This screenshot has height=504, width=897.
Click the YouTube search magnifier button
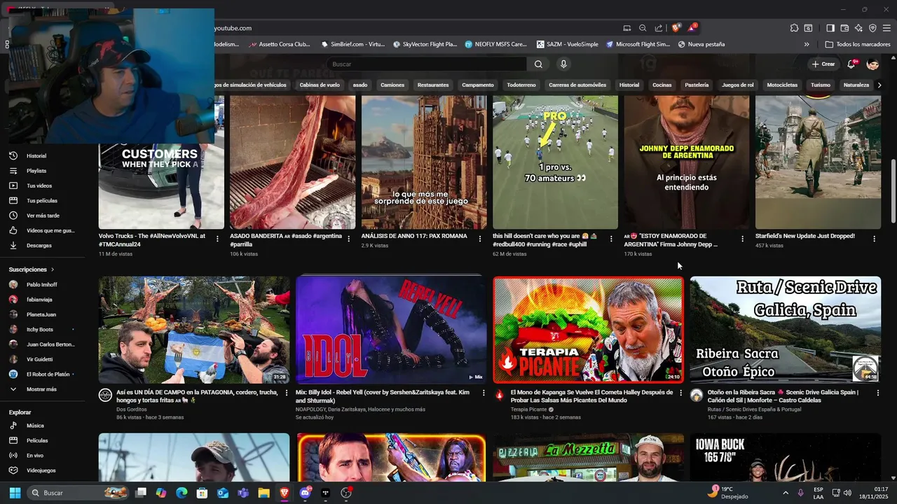click(538, 64)
